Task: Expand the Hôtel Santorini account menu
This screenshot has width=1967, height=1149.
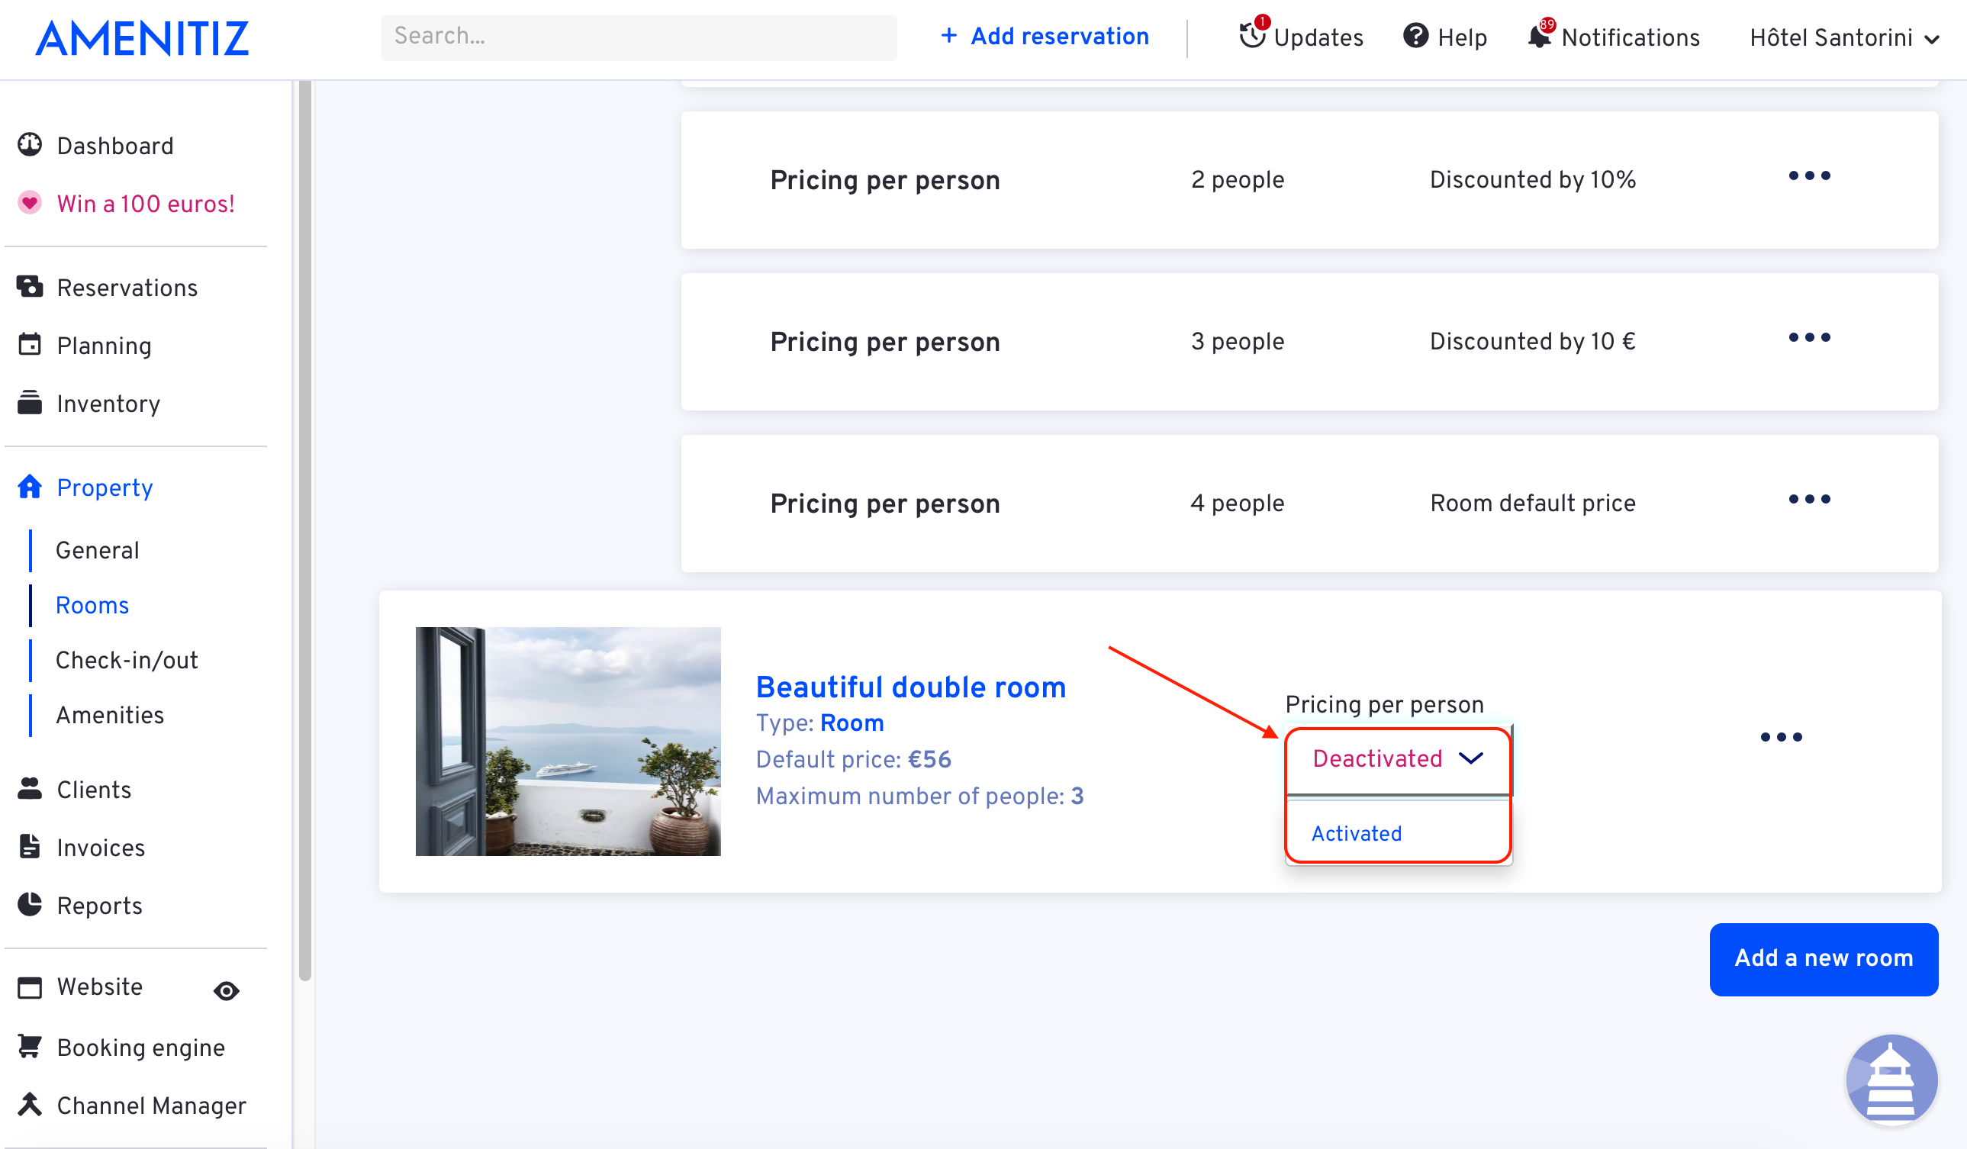Action: point(1843,37)
